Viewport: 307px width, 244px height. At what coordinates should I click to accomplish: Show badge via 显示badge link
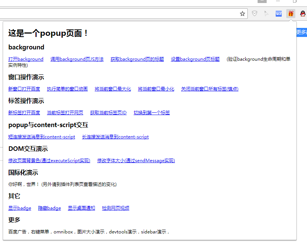[x=20, y=208]
